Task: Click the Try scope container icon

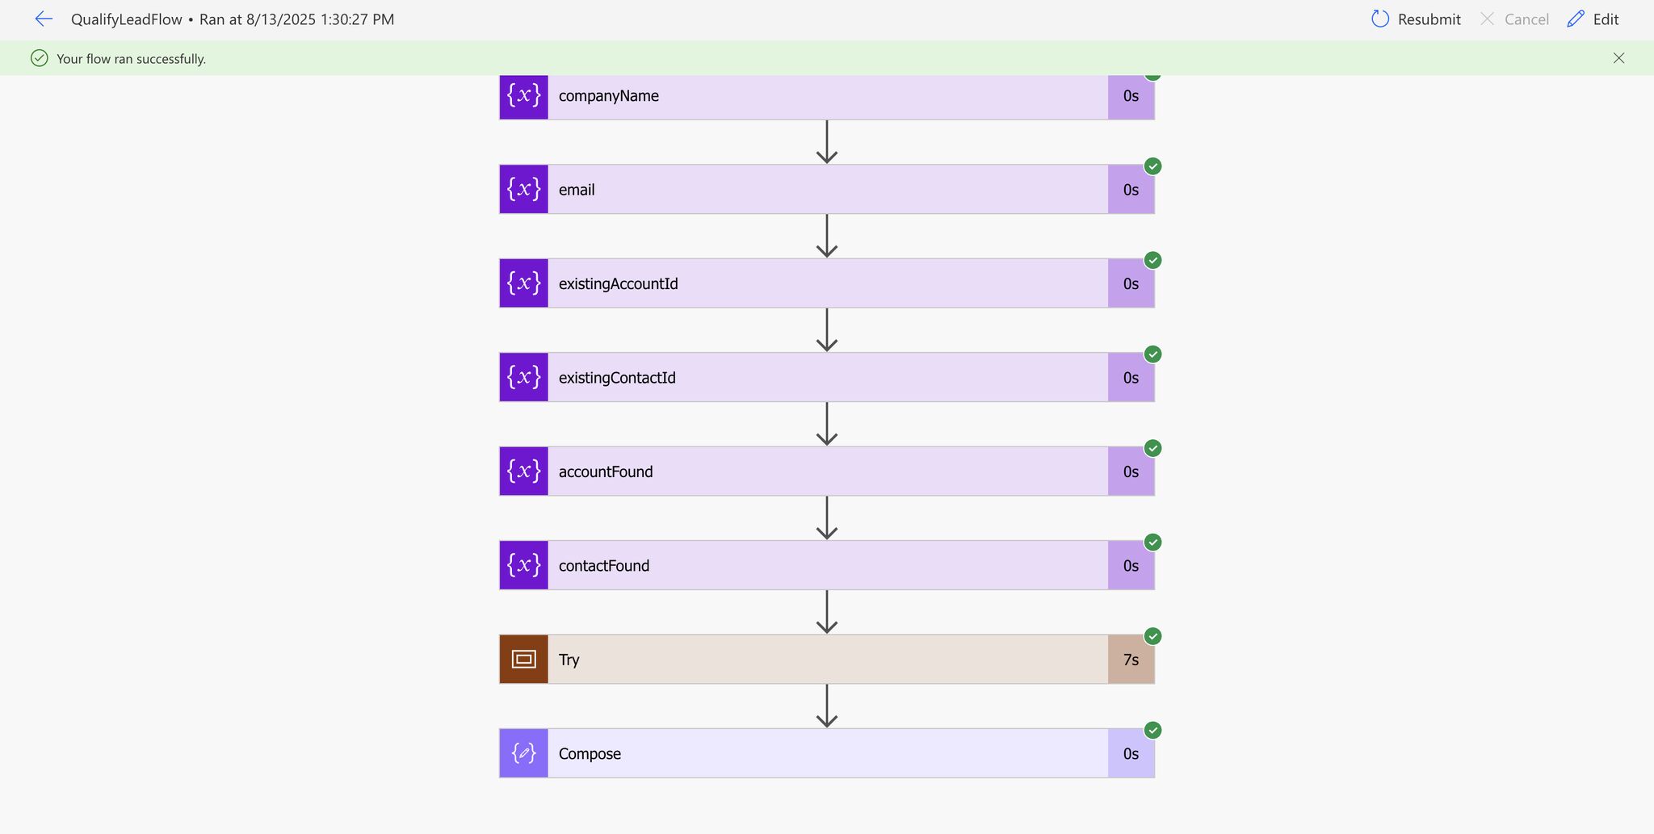Action: click(x=523, y=659)
